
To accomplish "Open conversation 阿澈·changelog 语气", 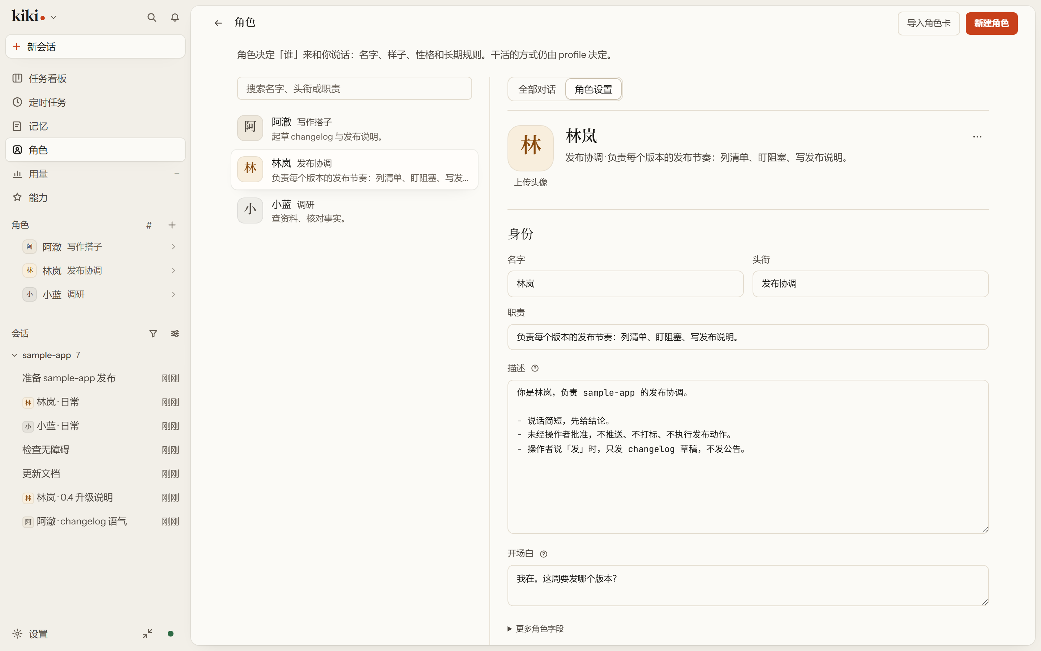I will [x=95, y=522].
